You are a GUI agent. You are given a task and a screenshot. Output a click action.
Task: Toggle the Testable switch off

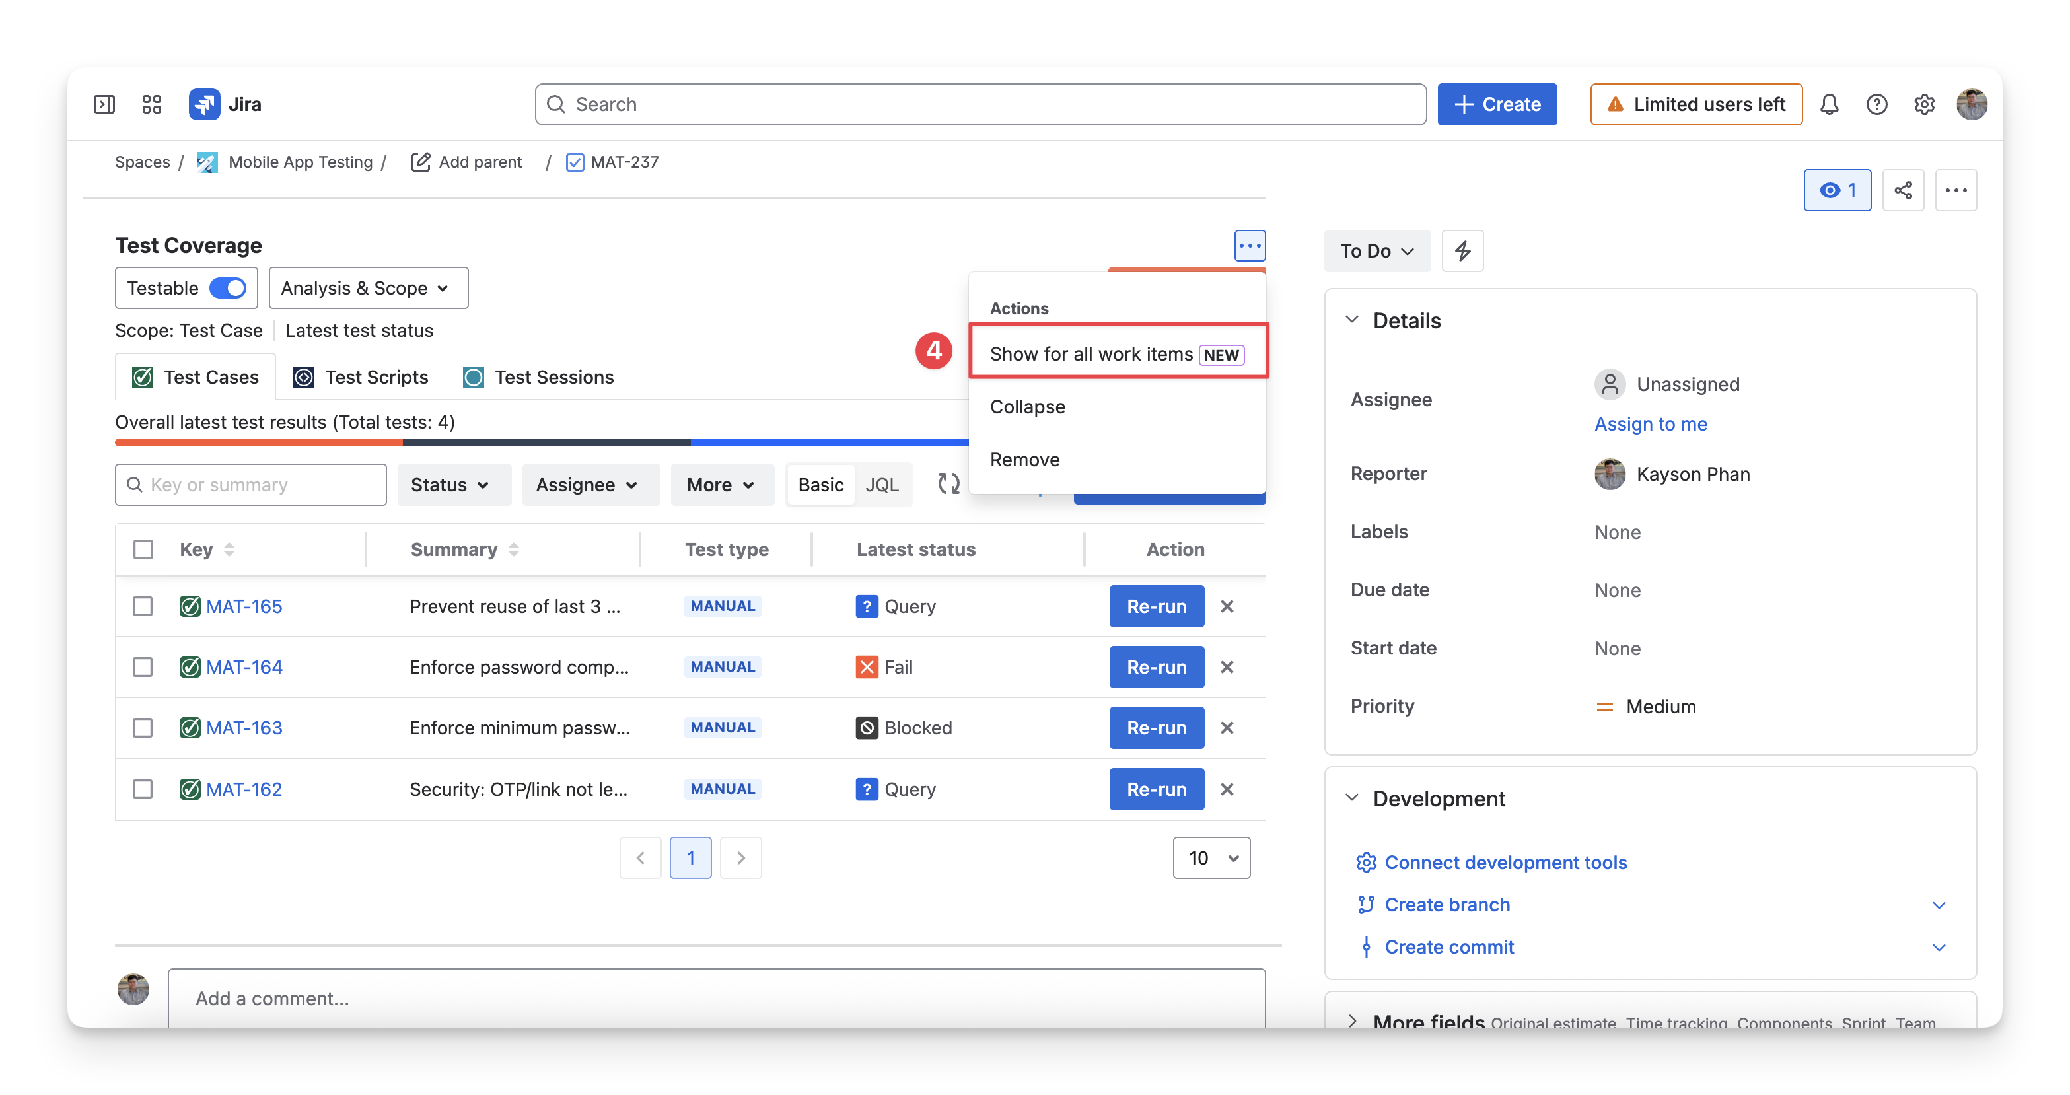point(229,287)
